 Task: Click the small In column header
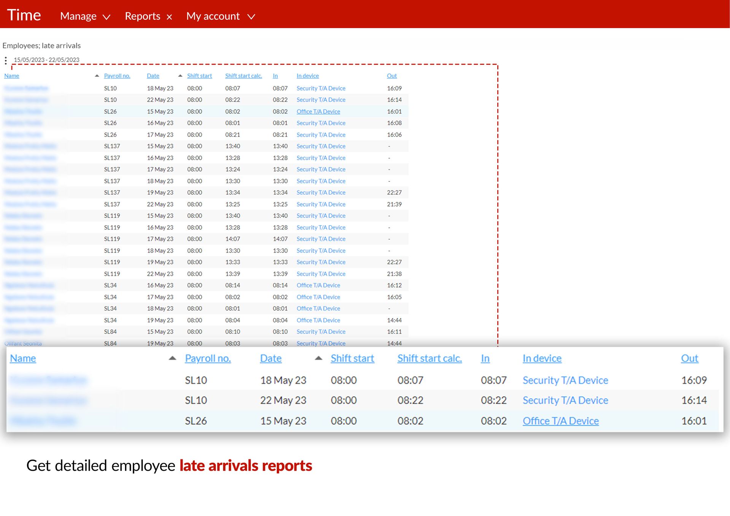pos(275,76)
